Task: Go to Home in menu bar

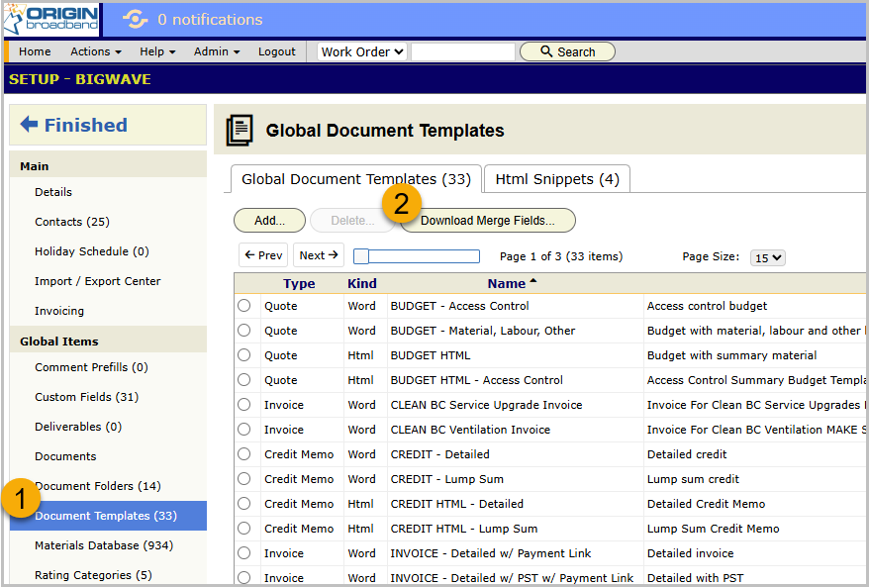Action: 35,51
